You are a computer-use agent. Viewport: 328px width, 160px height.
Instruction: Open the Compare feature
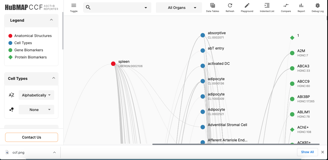click(x=286, y=7)
